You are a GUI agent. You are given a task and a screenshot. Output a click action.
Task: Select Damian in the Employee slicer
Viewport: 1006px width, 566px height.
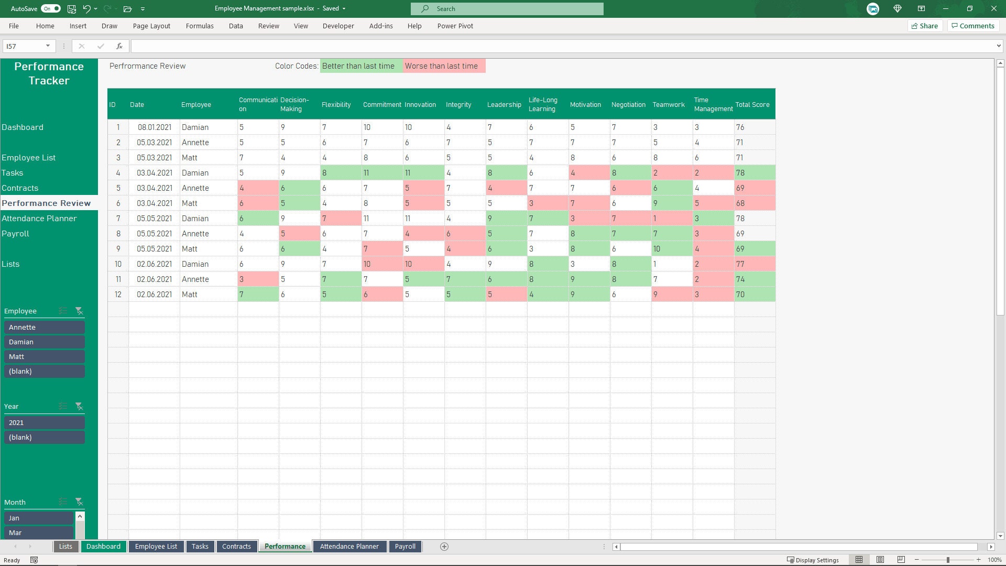point(44,341)
